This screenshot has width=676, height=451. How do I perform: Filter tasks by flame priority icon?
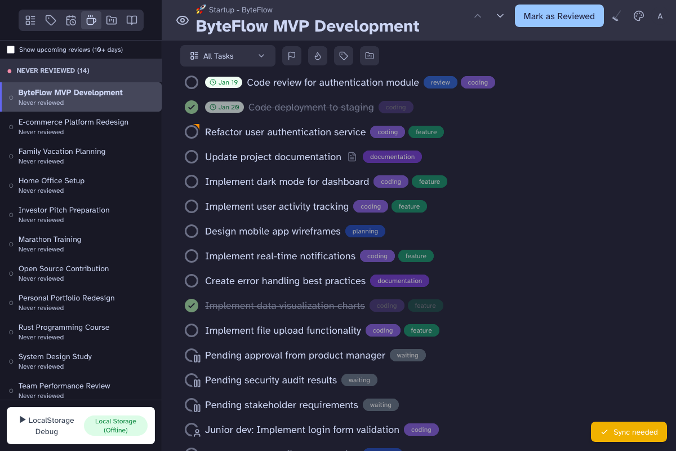318,56
